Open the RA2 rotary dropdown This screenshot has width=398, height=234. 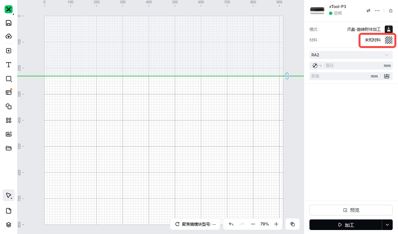(351, 55)
